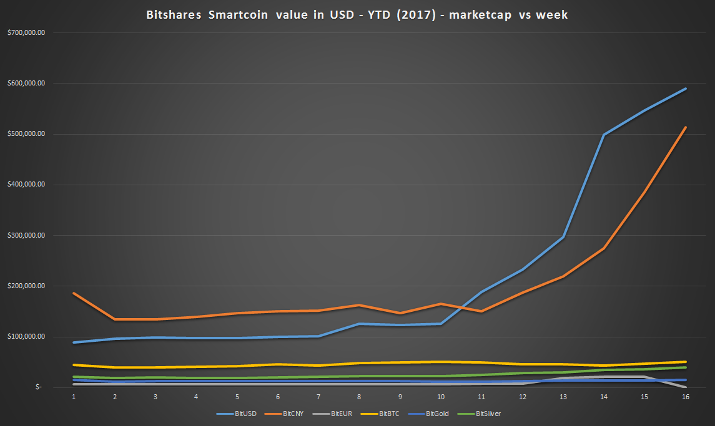Click the $100,000.00 axis label
715x426 pixels.
pyautogui.click(x=26, y=337)
